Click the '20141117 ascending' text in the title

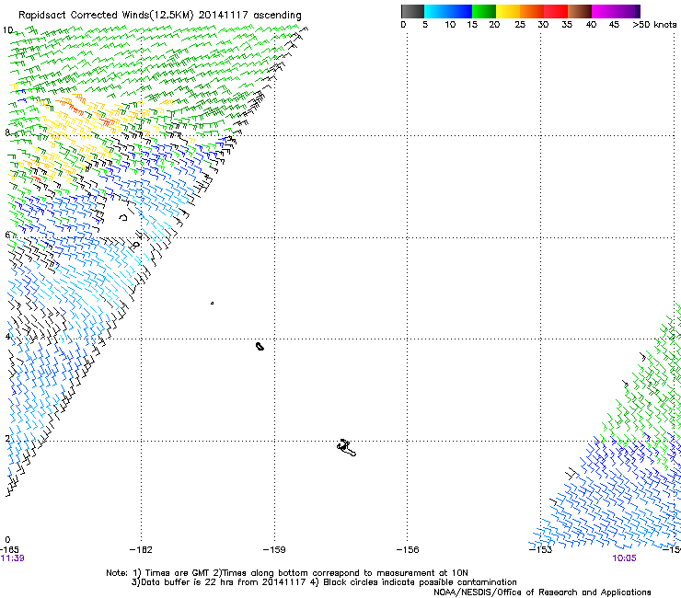click(x=249, y=16)
